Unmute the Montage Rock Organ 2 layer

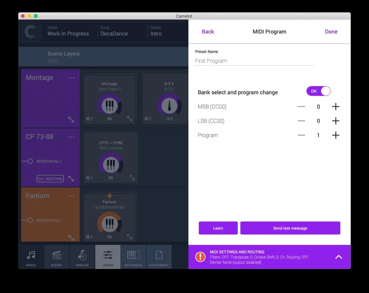tap(89, 119)
